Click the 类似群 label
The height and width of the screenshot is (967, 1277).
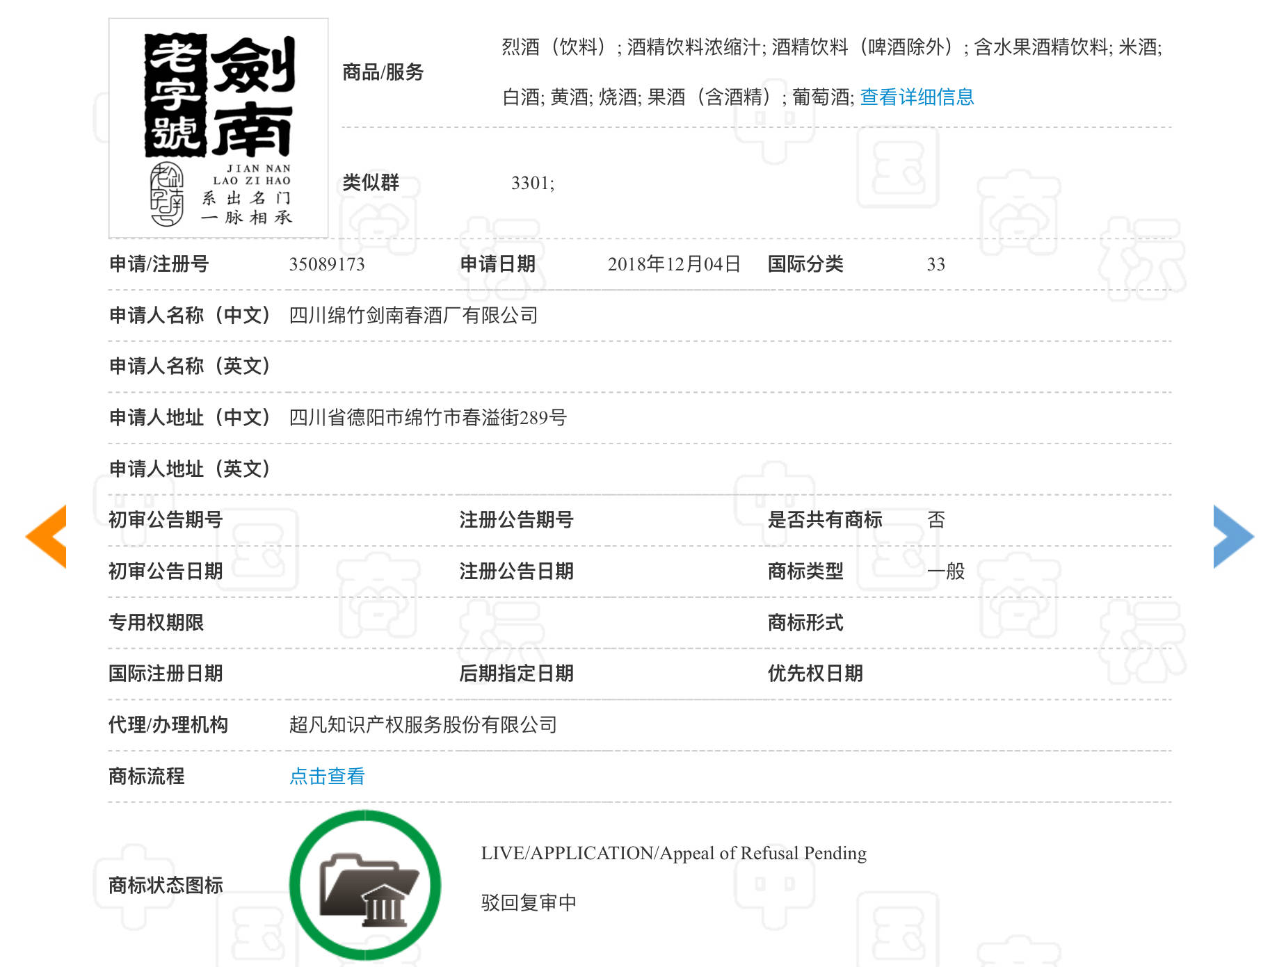coord(371,183)
